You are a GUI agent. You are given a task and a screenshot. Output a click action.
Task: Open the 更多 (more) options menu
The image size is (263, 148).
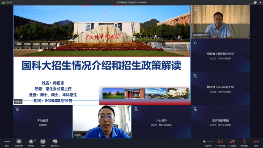[x=7, y=143]
